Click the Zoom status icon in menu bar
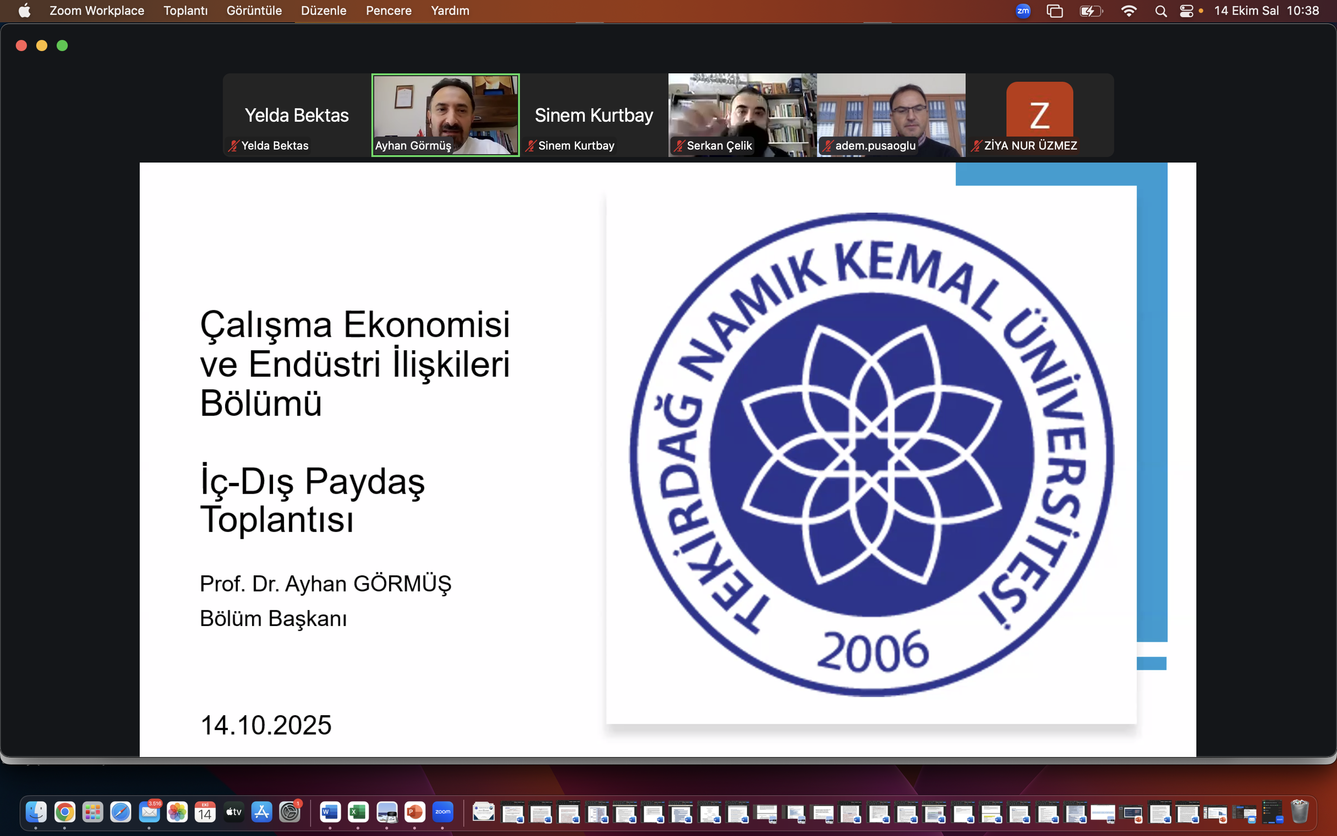The image size is (1337, 836). pos(1023,11)
